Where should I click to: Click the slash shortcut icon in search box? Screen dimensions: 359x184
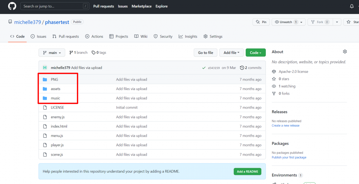pyautogui.click(x=86, y=6)
